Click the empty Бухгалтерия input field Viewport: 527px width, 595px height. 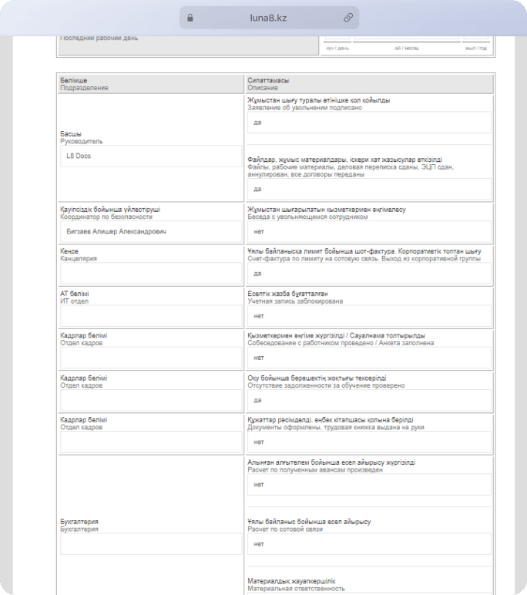[x=151, y=544]
